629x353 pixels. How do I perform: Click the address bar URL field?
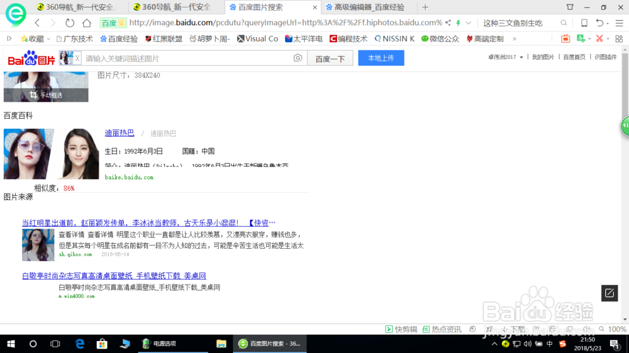[286, 23]
